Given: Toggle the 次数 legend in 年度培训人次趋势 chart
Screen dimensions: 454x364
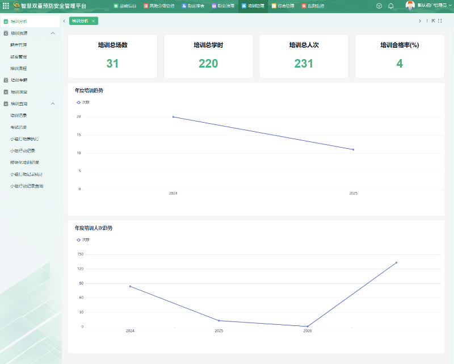Looking at the screenshot, I should point(83,240).
